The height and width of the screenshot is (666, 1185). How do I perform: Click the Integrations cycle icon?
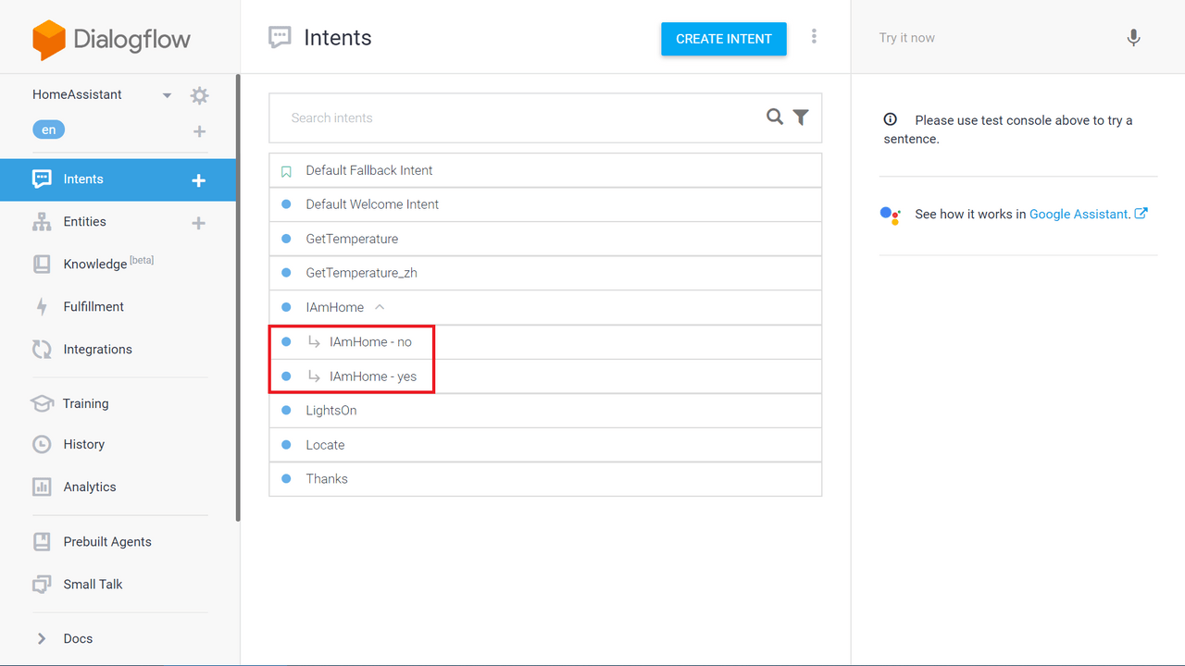(42, 350)
